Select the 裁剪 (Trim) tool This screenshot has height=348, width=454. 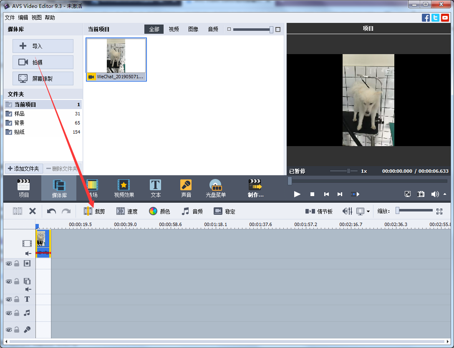pos(94,211)
